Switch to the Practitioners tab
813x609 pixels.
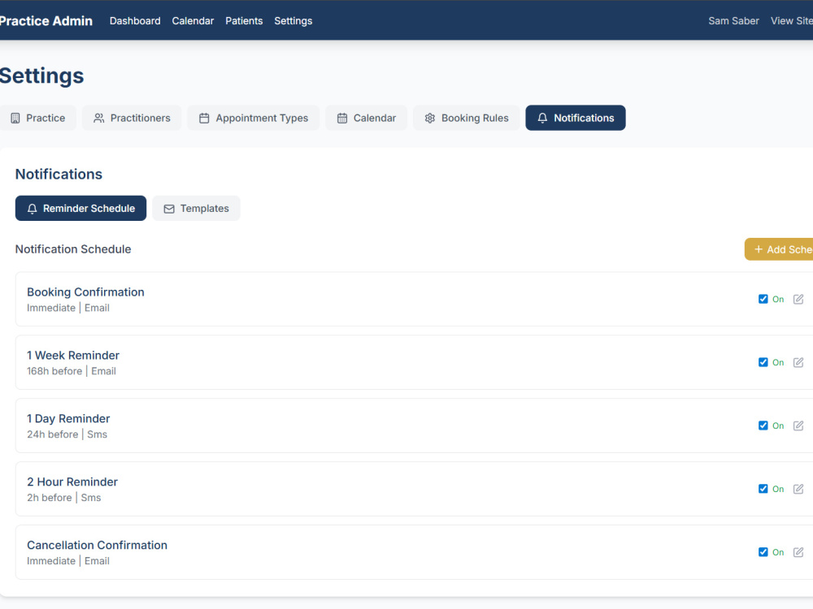click(x=132, y=118)
